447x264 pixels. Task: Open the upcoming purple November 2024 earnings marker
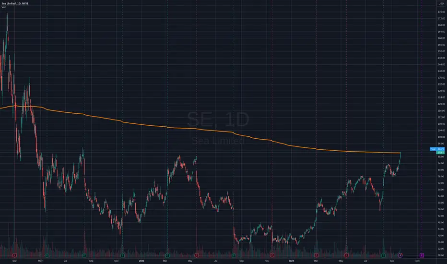coord(422,255)
